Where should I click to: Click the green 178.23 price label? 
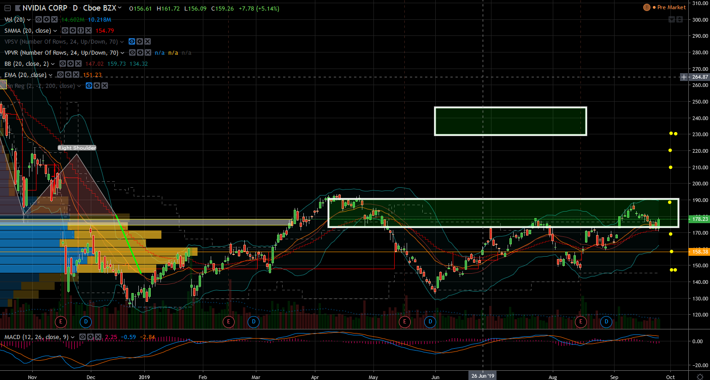(x=699, y=219)
